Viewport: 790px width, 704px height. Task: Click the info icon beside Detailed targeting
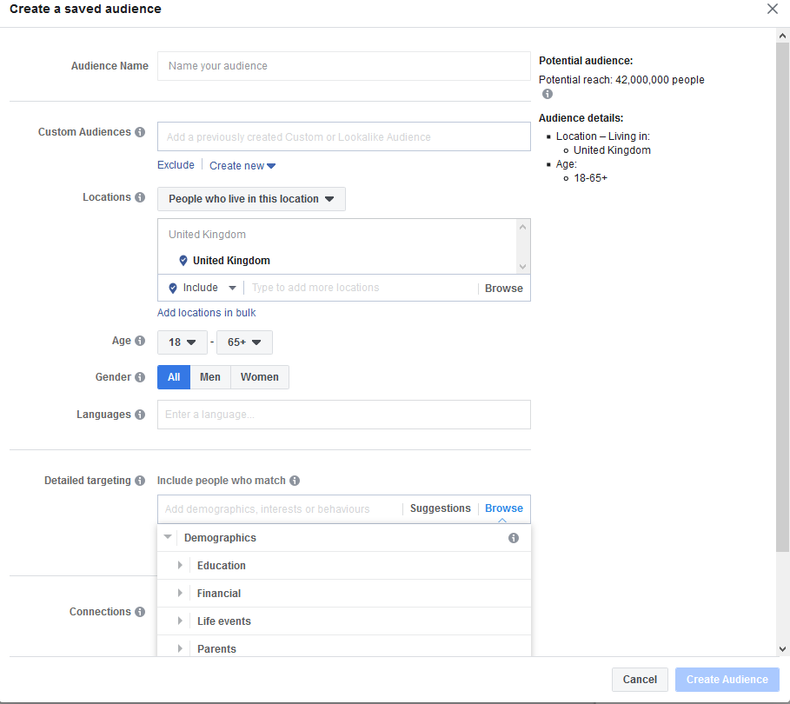(x=141, y=481)
